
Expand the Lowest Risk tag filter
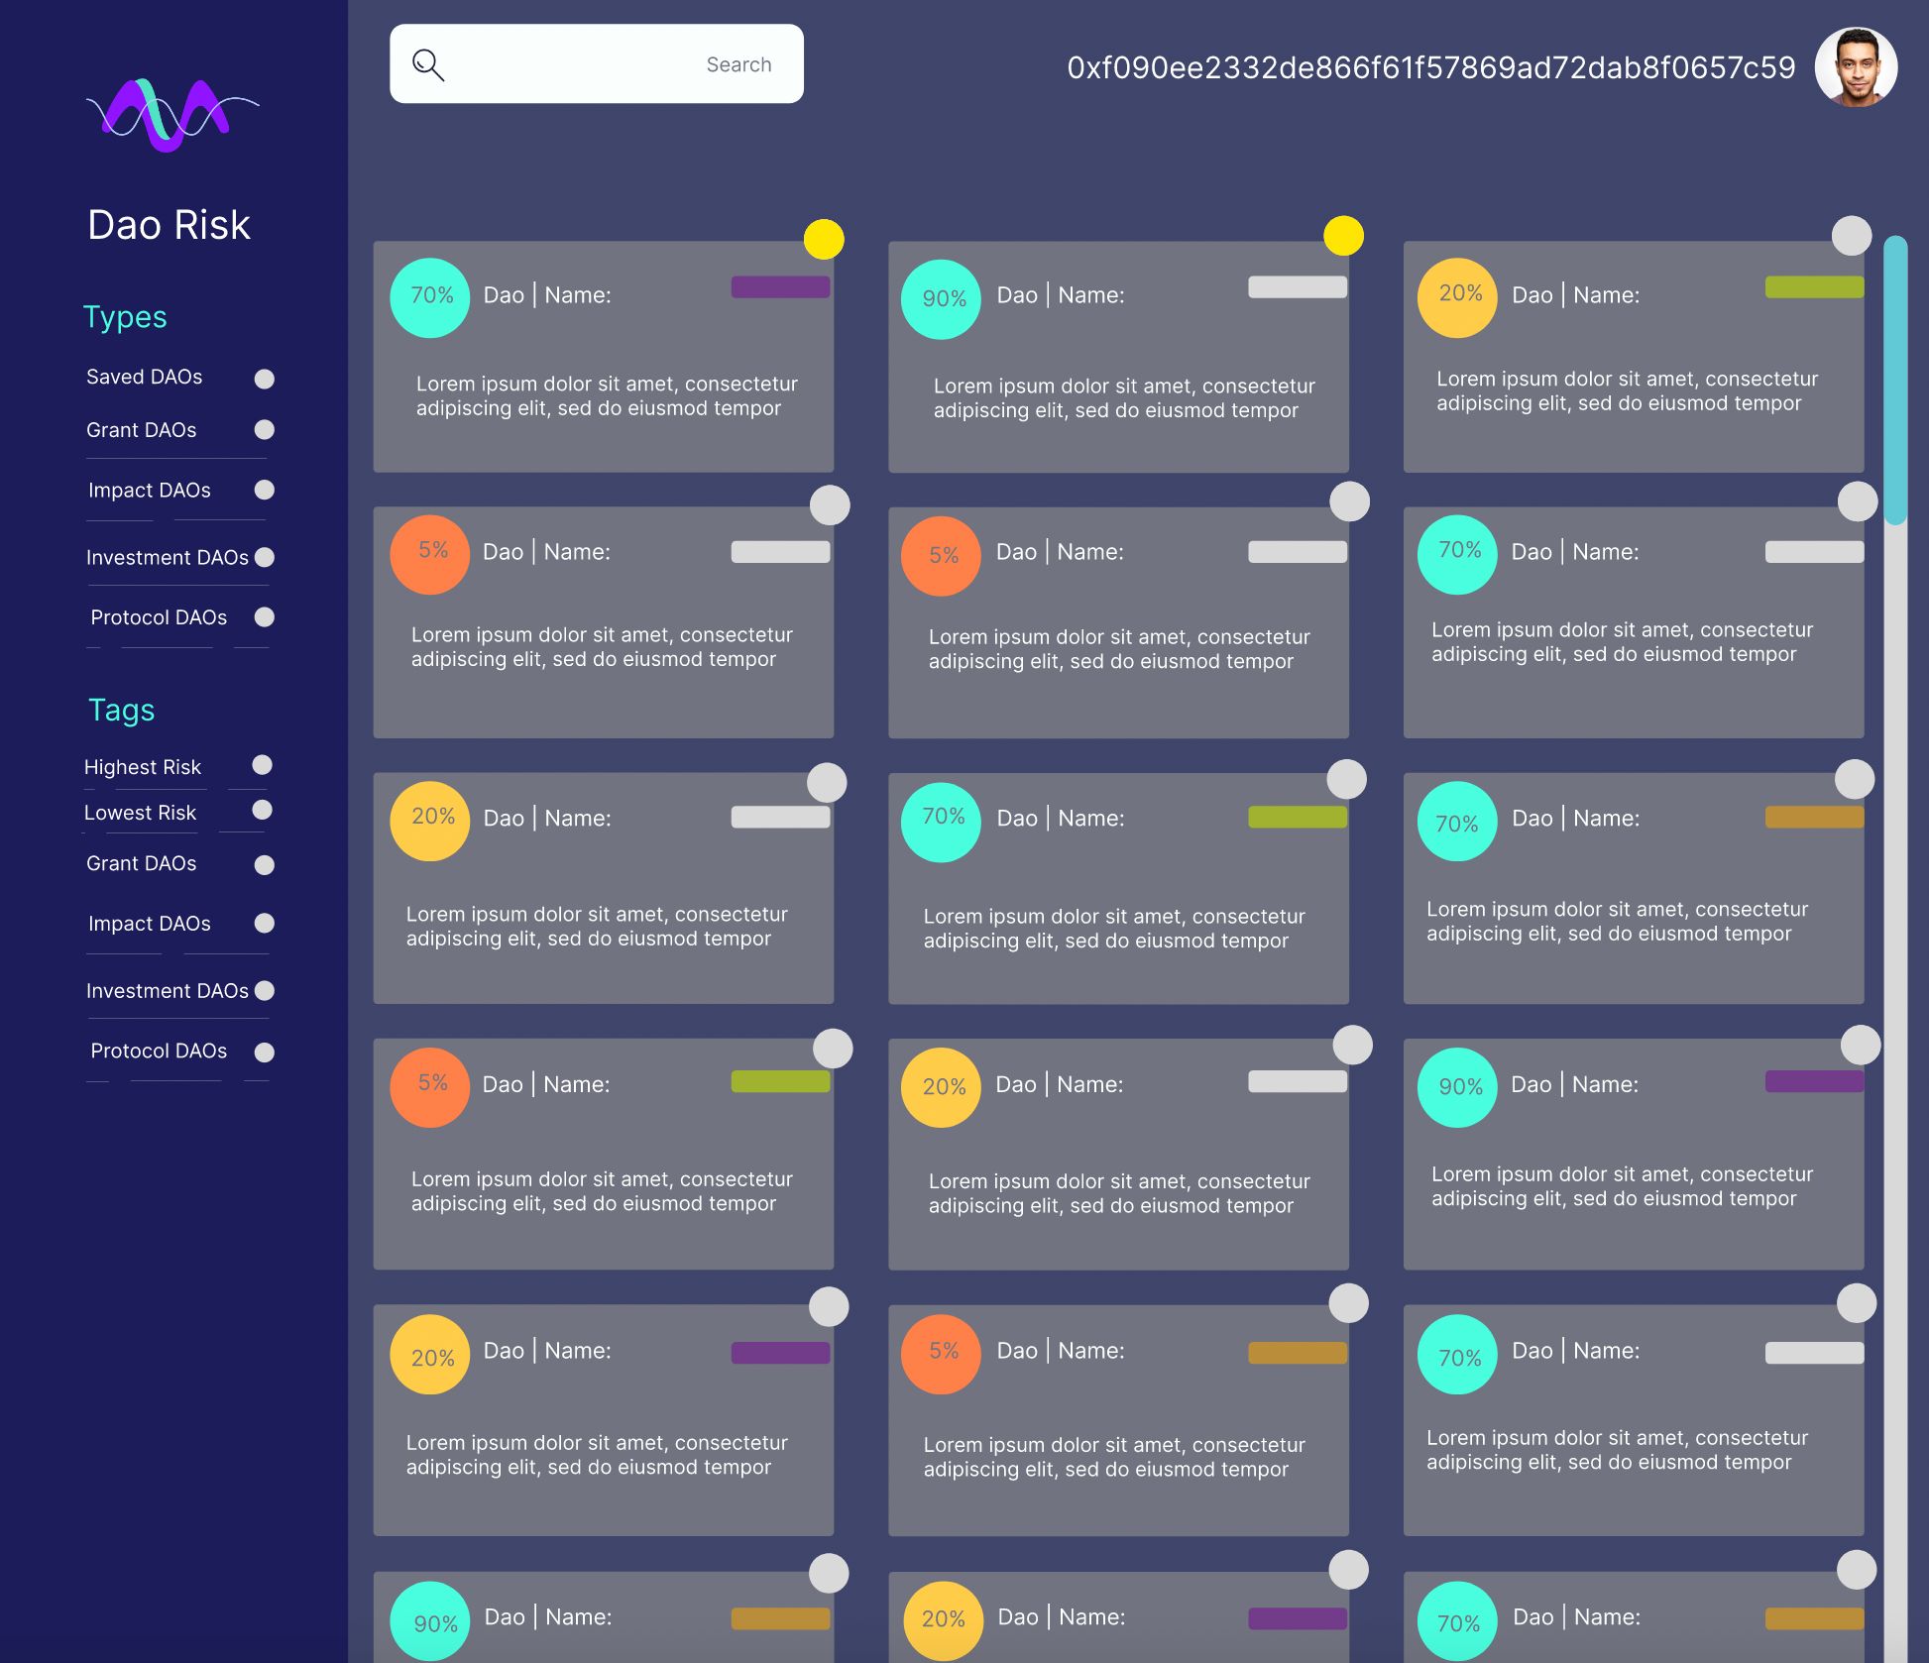[x=263, y=812]
